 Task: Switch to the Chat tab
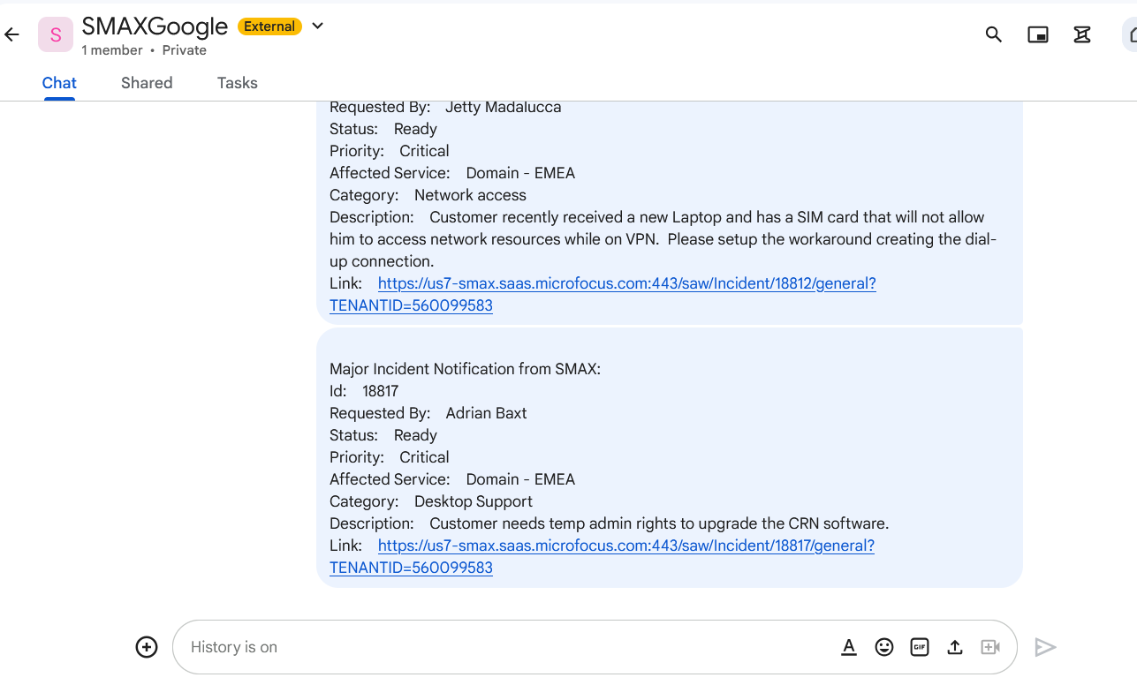(59, 83)
